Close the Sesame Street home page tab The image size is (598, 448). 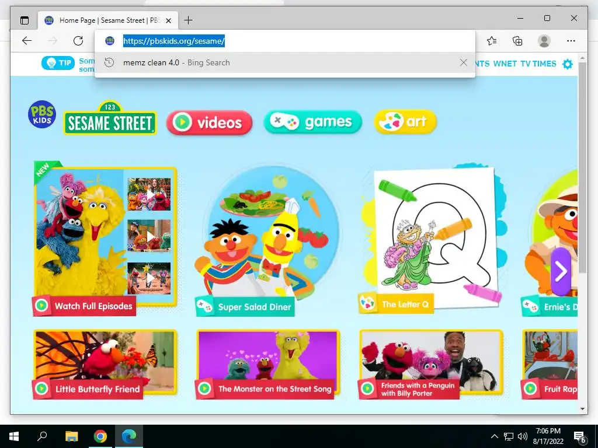click(x=169, y=20)
